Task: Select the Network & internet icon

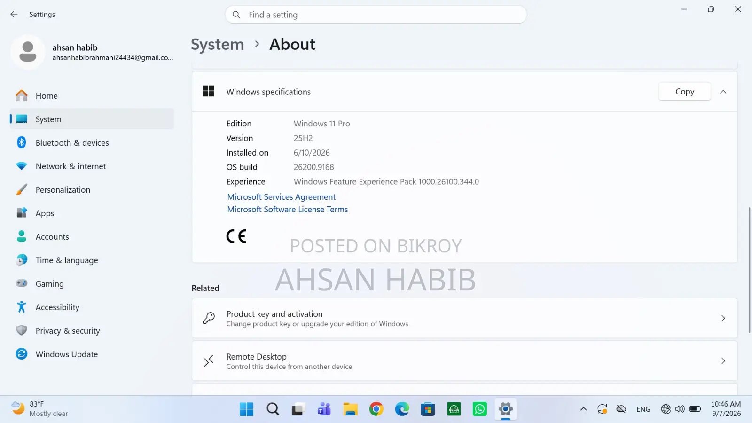Action: [22, 166]
